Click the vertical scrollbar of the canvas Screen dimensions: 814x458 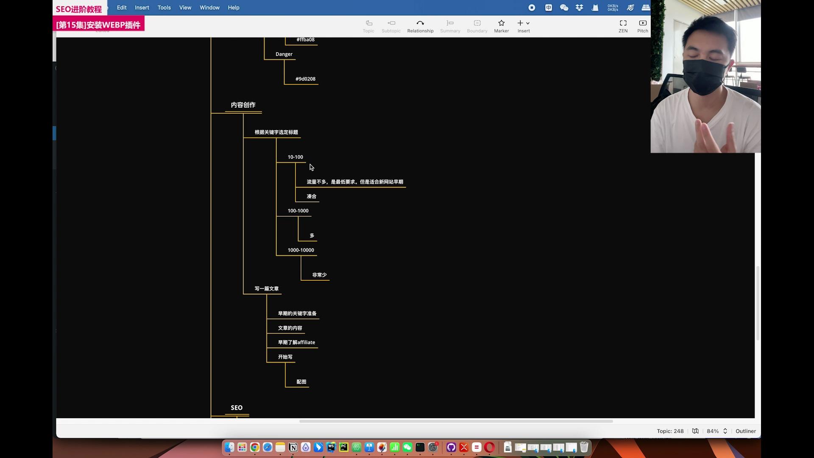tap(758, 303)
